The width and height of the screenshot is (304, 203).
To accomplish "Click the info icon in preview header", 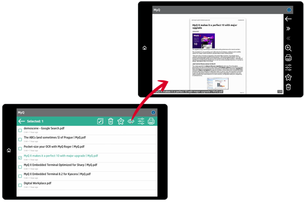I will point(289,10).
